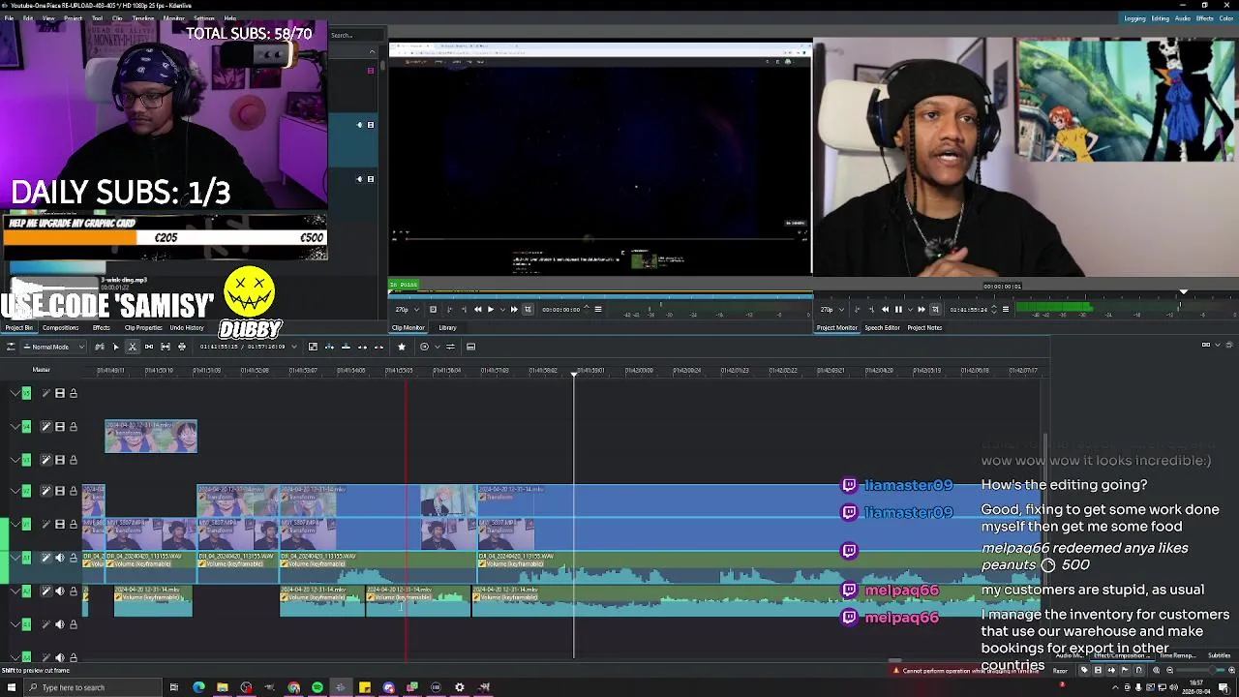Mute audio track A1
Viewport: 1239px width, 697px height.
click(x=59, y=557)
